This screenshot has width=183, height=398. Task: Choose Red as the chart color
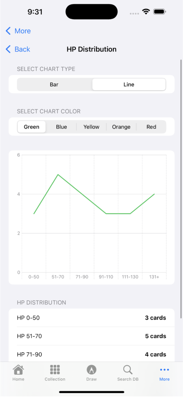coord(151,127)
